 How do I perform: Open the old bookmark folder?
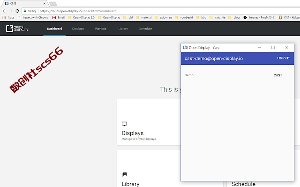coord(128,18)
